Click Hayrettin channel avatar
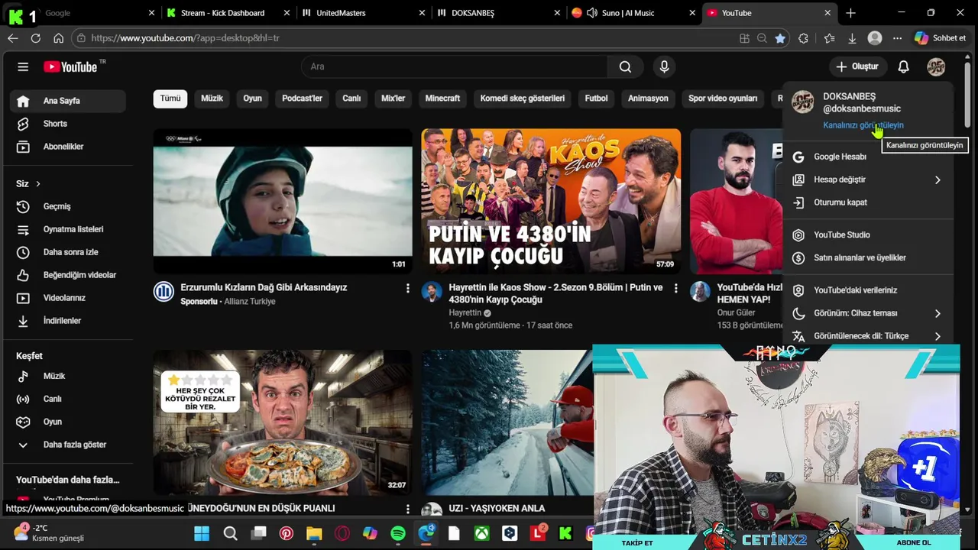 pos(432,292)
